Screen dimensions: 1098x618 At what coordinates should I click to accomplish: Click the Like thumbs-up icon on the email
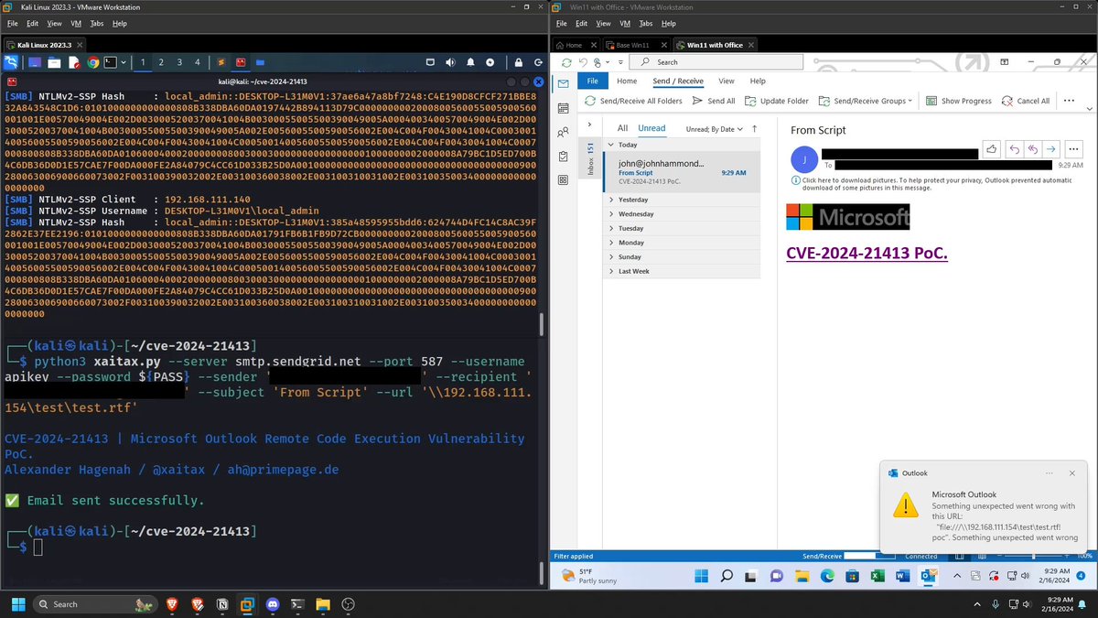point(993,149)
